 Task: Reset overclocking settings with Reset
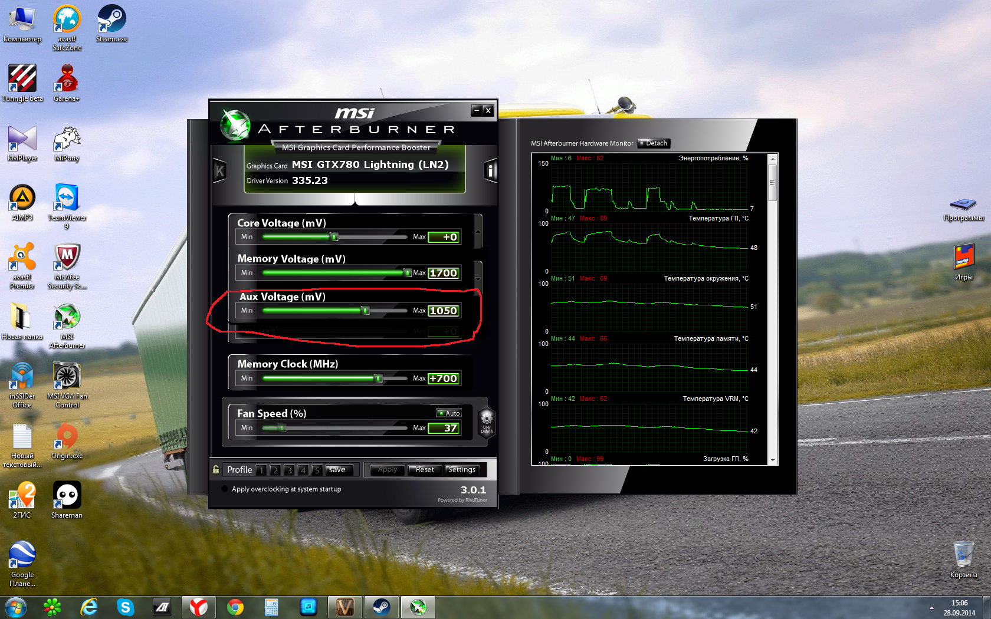pos(425,470)
